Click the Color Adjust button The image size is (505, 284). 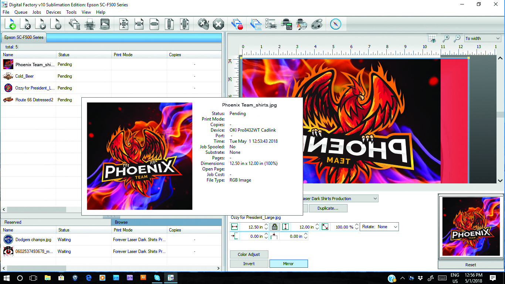click(249, 254)
